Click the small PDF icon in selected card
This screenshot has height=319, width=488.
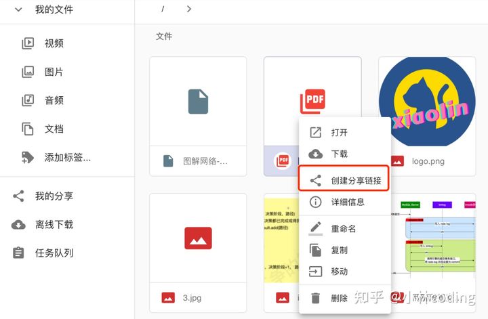283,161
